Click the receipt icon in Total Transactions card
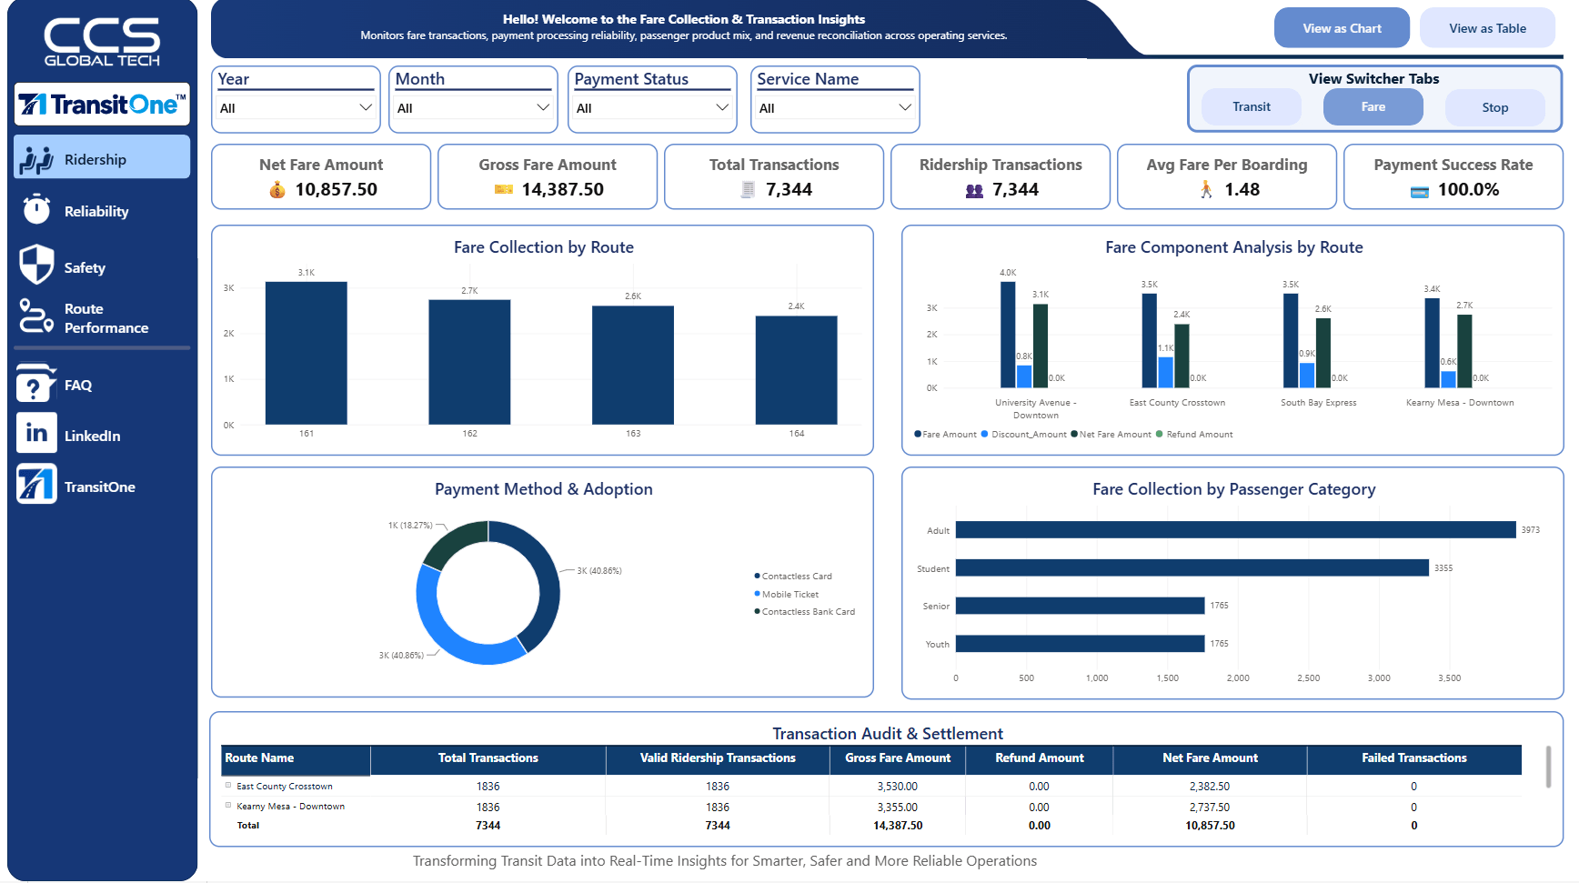This screenshot has width=1579, height=883. pos(748,189)
